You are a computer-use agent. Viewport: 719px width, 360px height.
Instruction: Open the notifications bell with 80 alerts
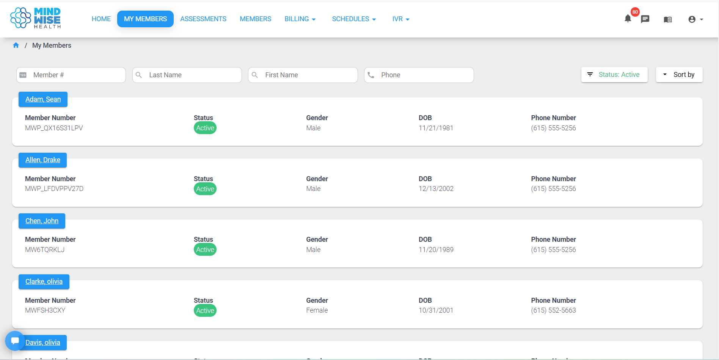pyautogui.click(x=628, y=18)
